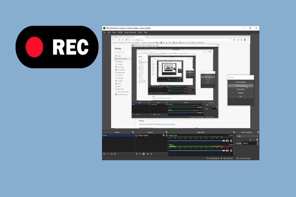Toggle the lock on Display Capture source

166,135
